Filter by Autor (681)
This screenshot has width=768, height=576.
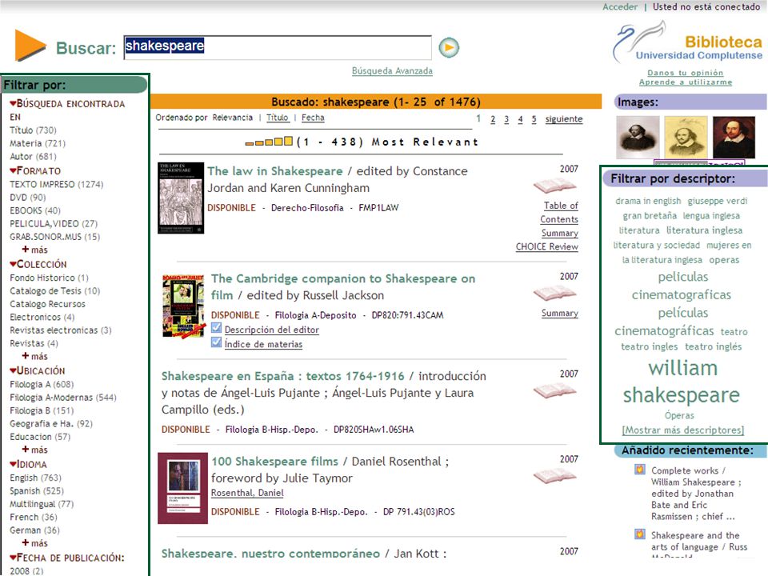point(33,157)
